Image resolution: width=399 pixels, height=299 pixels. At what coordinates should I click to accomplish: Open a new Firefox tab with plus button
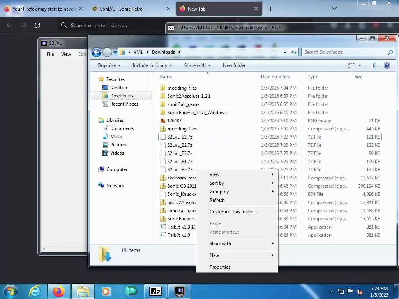pyautogui.click(x=270, y=9)
